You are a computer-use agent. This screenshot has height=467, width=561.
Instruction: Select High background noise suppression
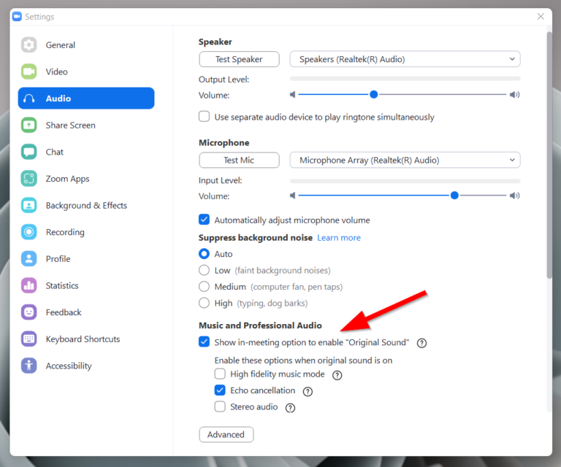click(205, 303)
